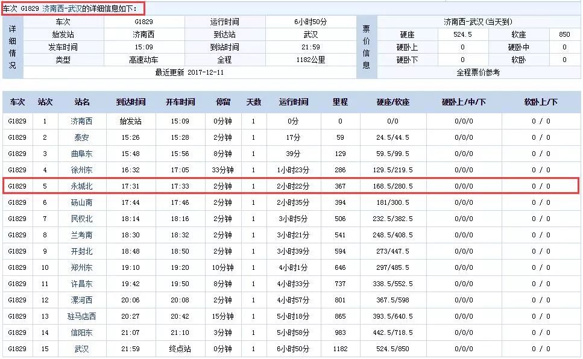Select the 高速动车 train type value
The width and height of the screenshot is (583, 359).
coord(143,60)
